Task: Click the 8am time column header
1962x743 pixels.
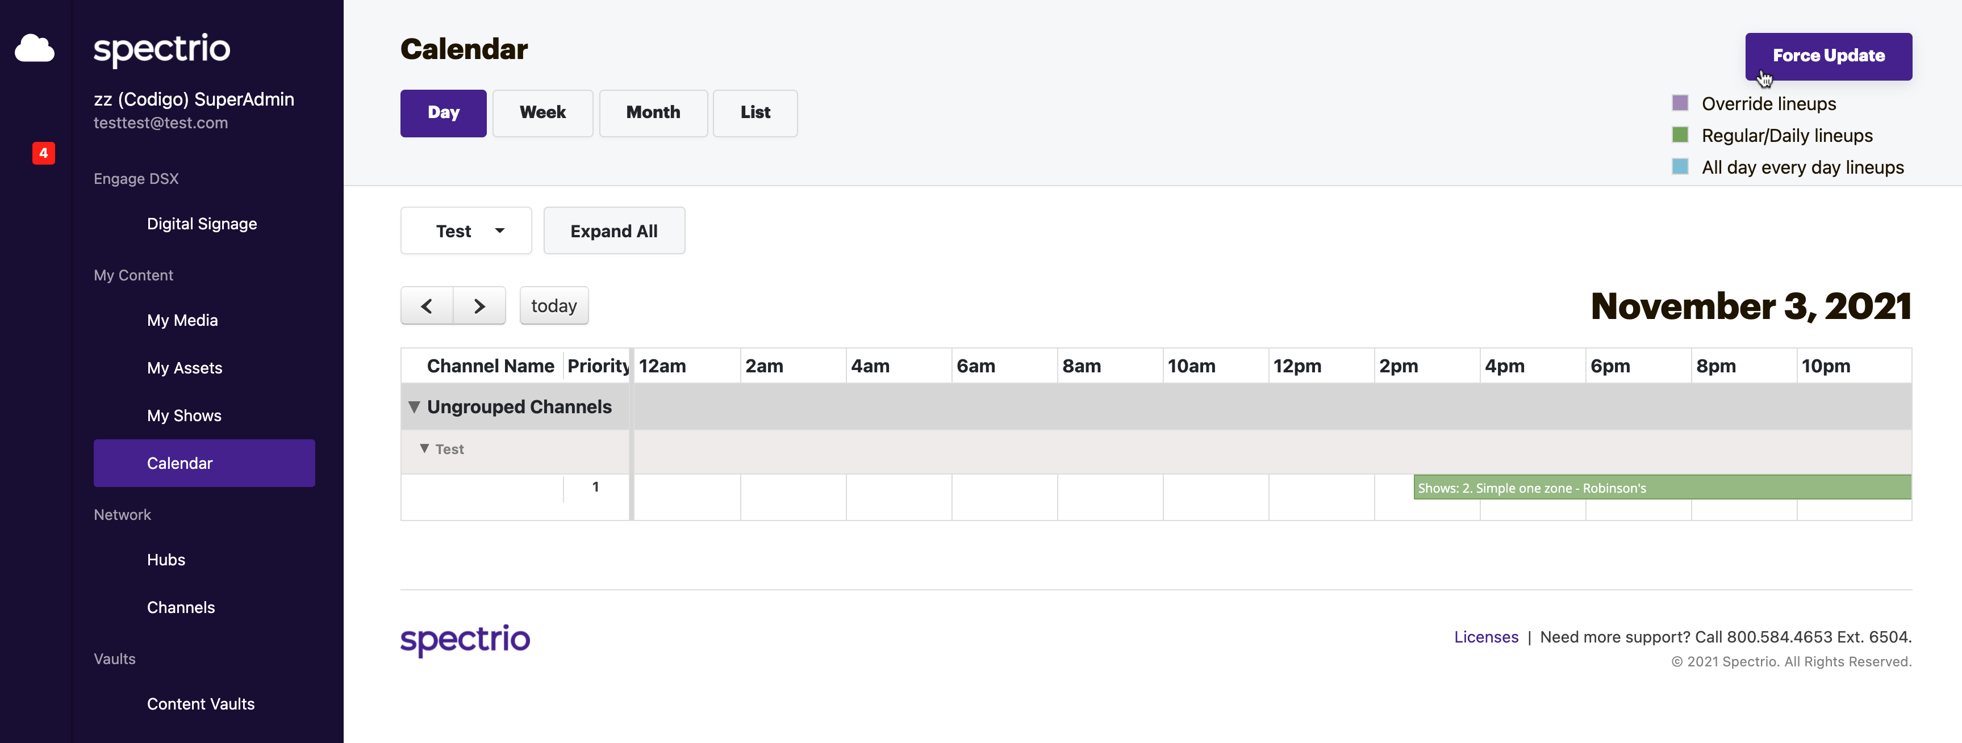Action: (x=1081, y=366)
